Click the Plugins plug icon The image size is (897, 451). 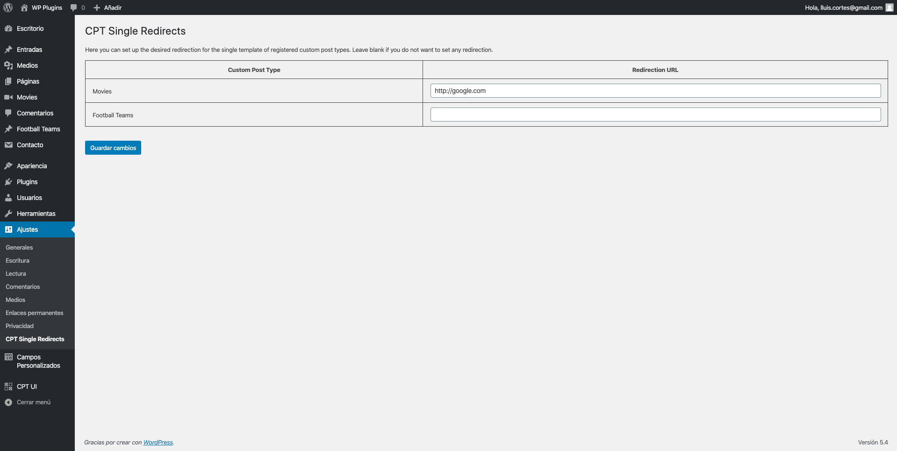[8, 182]
